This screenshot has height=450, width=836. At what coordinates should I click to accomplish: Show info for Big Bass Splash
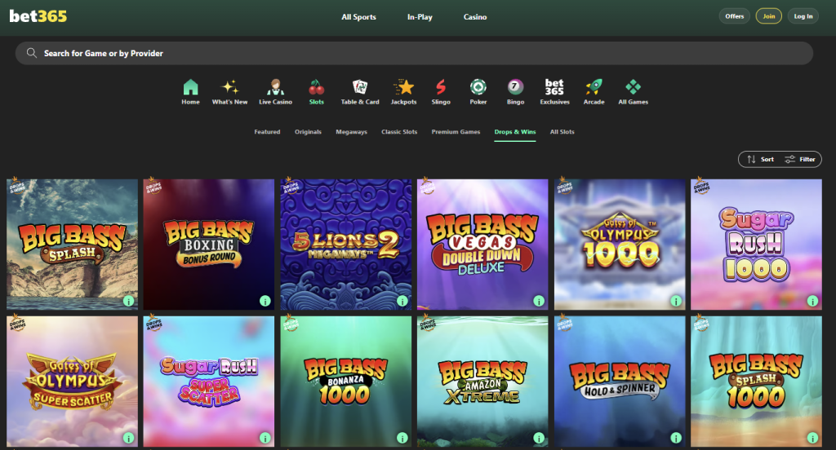128,301
